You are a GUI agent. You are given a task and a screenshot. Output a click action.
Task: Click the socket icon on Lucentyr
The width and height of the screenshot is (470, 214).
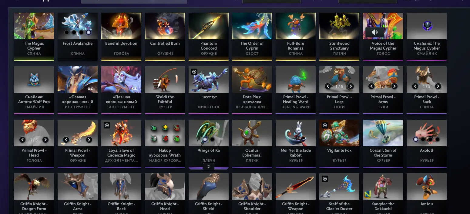(x=194, y=72)
